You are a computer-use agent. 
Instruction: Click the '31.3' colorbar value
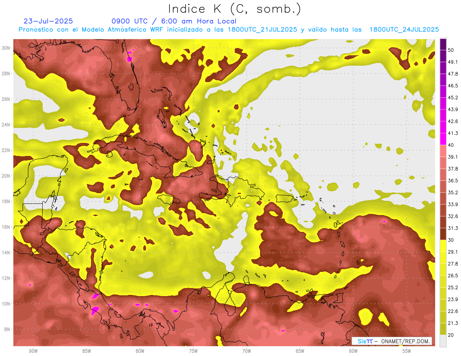tap(453, 228)
